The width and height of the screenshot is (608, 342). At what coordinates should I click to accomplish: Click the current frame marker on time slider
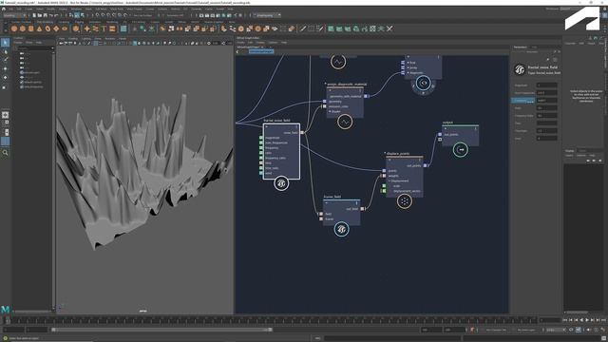point(8,320)
